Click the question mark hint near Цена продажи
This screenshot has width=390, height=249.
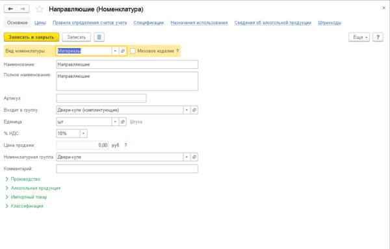pos(125,145)
